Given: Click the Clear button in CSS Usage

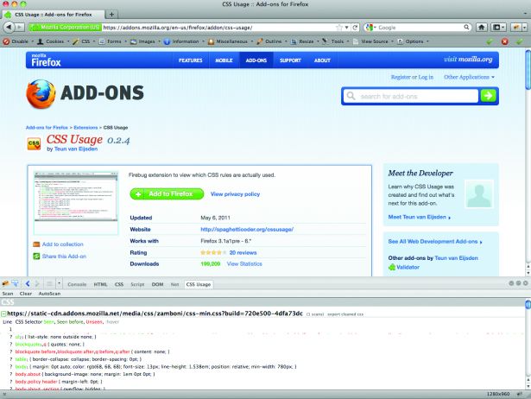Looking at the screenshot, I should [x=26, y=294].
